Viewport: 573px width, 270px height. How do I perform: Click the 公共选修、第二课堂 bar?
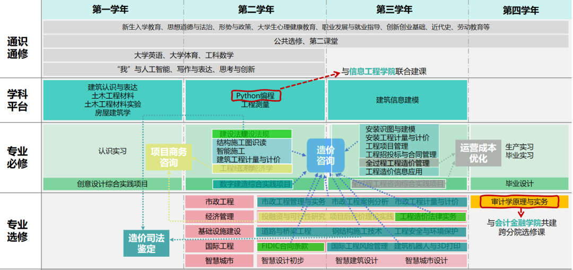click(306, 41)
